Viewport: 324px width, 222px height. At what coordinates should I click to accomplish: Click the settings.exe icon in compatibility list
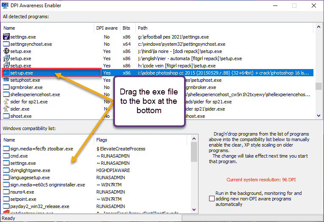6,163
